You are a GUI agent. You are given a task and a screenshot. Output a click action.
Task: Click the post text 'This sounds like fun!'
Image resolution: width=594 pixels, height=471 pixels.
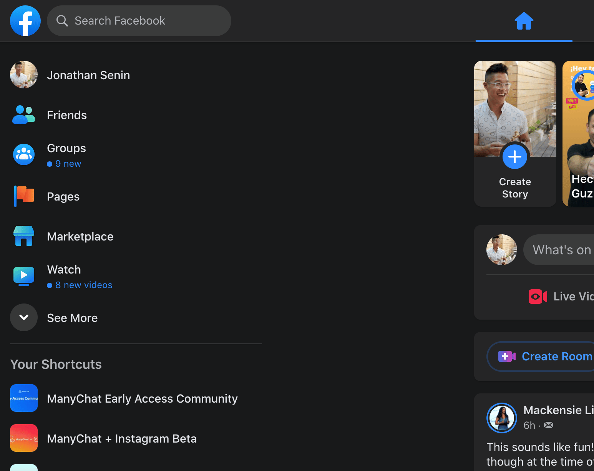[540, 447]
